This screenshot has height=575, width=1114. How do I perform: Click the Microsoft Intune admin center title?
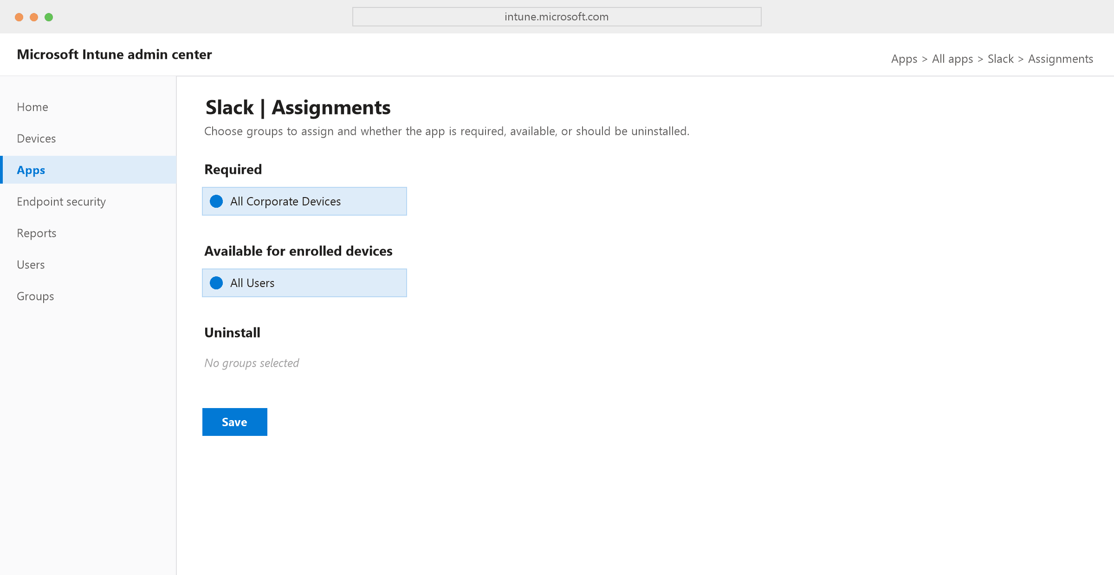tap(114, 54)
